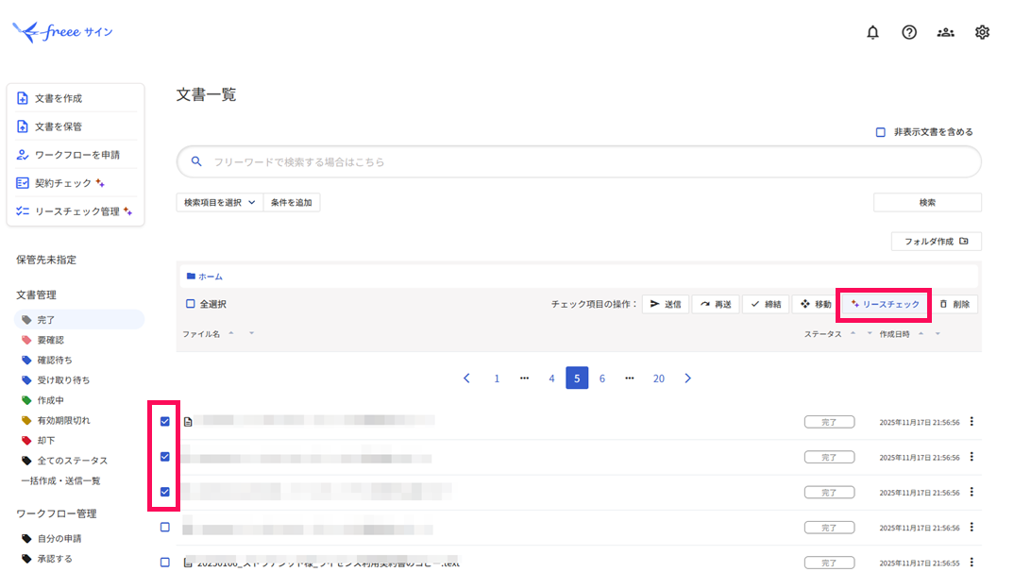Sort ファイル名 ascending arrow
1014x572 pixels.
coord(231,333)
